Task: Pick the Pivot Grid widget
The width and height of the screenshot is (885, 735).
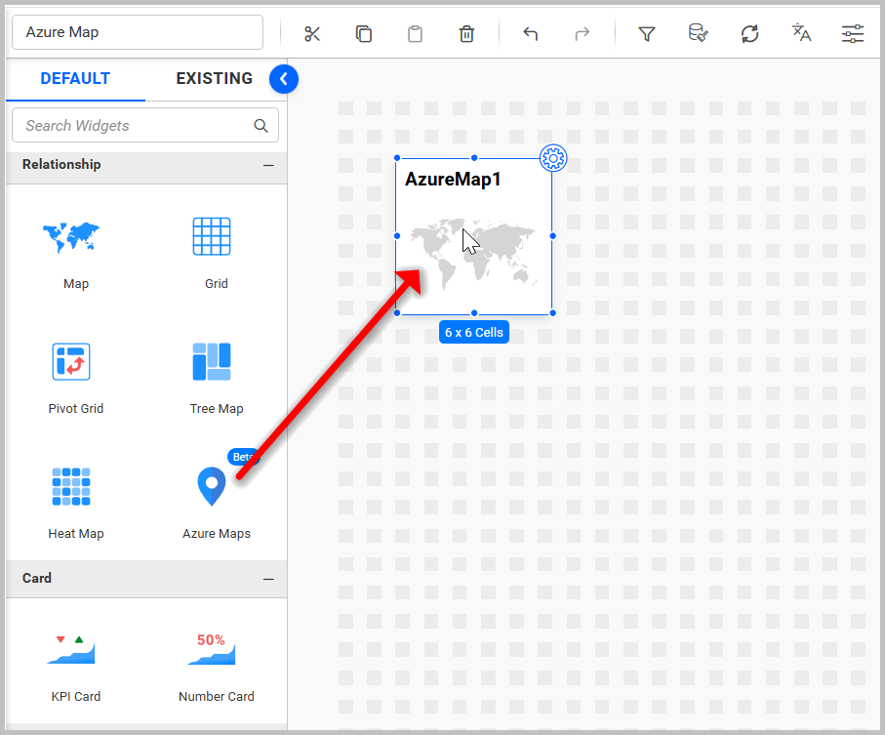Action: [75, 361]
